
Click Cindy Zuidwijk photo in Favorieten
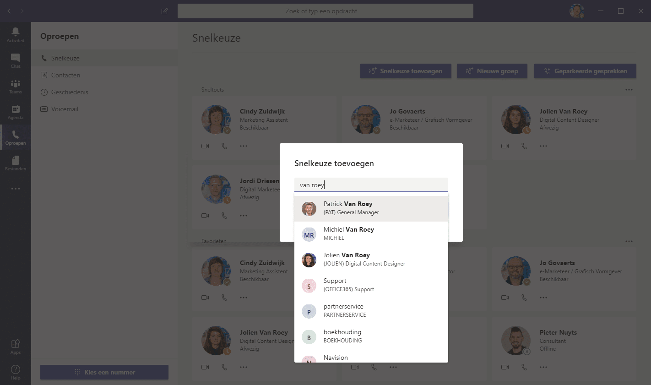(x=216, y=271)
